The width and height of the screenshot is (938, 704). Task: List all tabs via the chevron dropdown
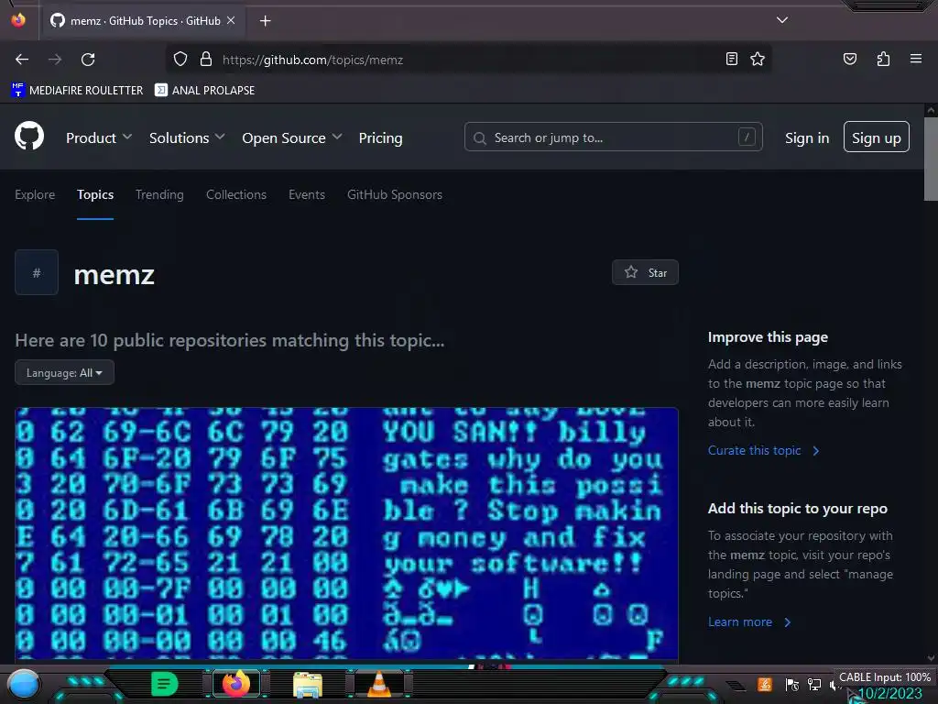[782, 20]
